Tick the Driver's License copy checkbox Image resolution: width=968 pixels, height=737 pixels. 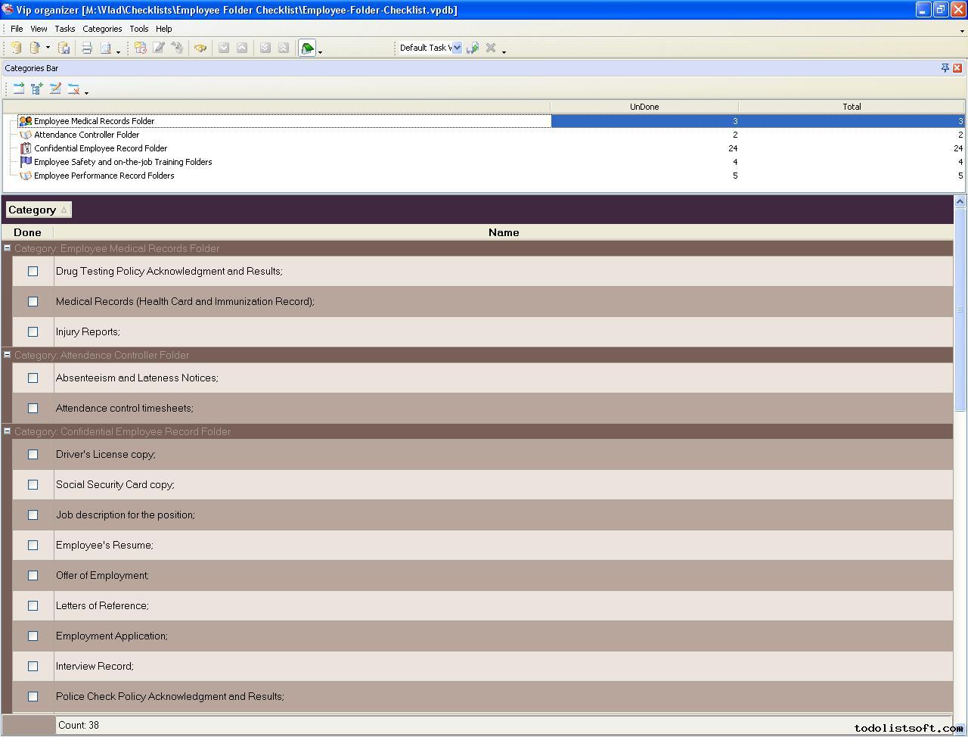(x=33, y=455)
